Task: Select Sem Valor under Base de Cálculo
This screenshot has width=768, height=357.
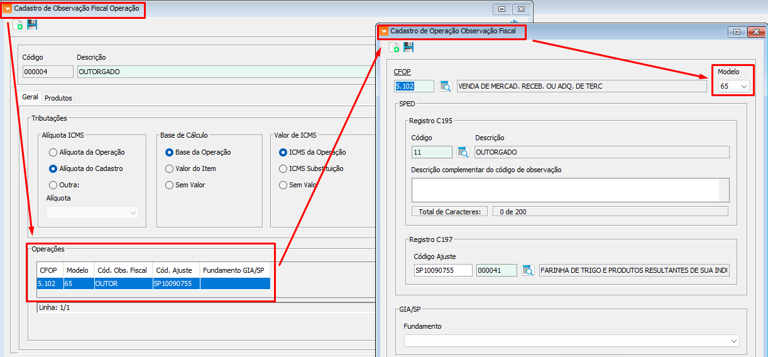Action: [x=170, y=185]
